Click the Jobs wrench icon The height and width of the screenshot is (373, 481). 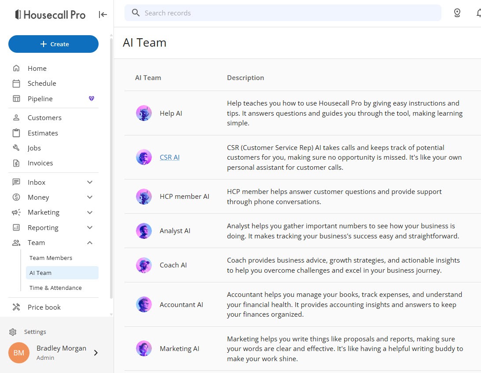point(16,148)
